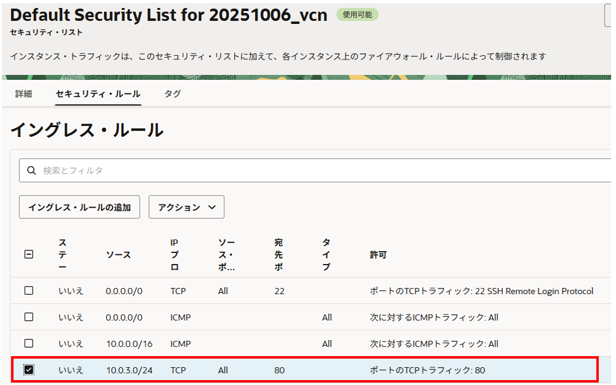Click the 許可 column header
The width and height of the screenshot is (616, 385).
(378, 255)
